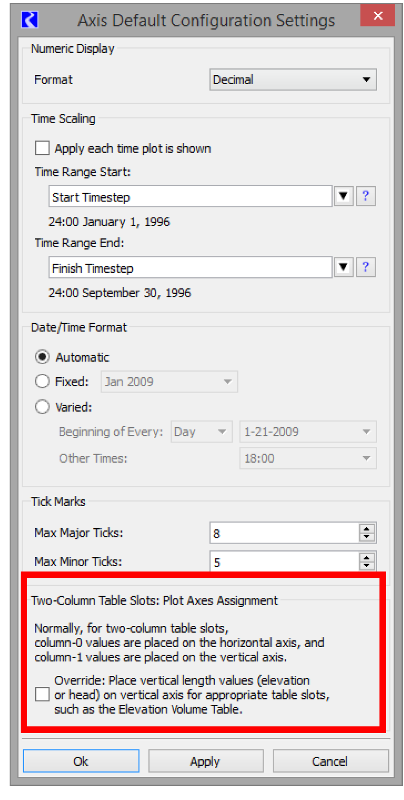Click the RiverWare logo icon in title bar

pos(29,20)
